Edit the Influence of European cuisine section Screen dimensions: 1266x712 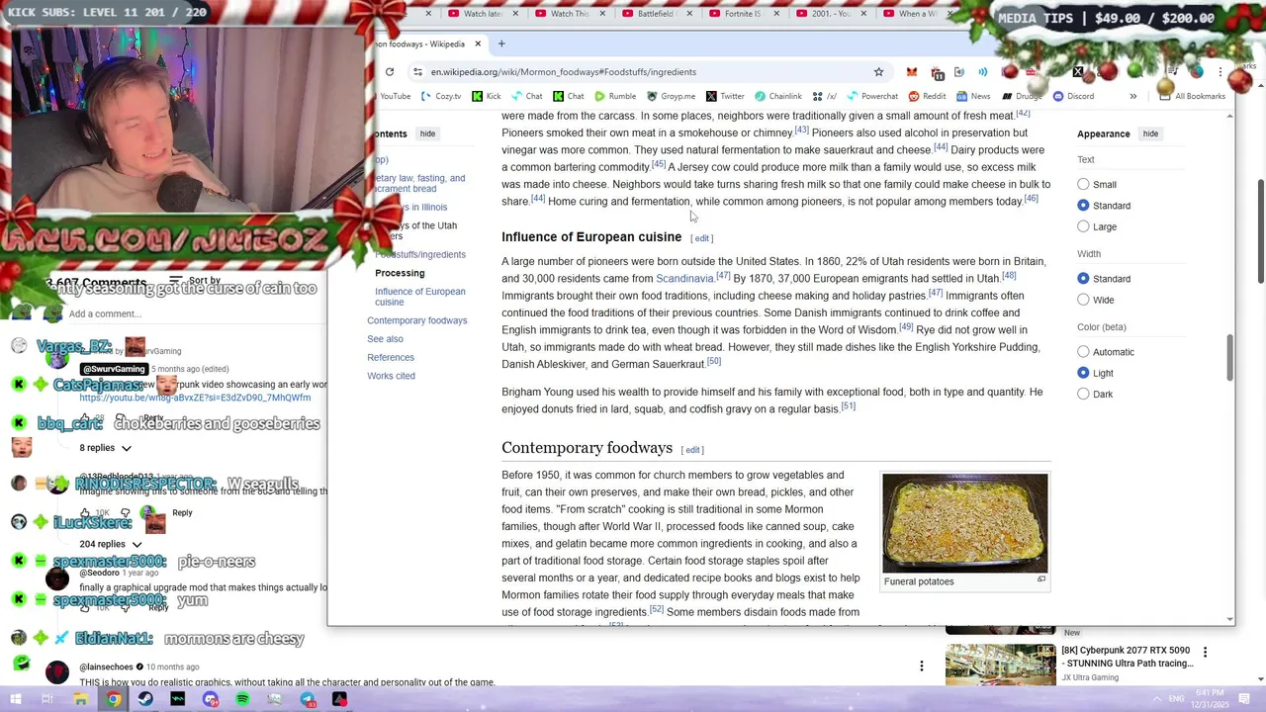(x=701, y=238)
